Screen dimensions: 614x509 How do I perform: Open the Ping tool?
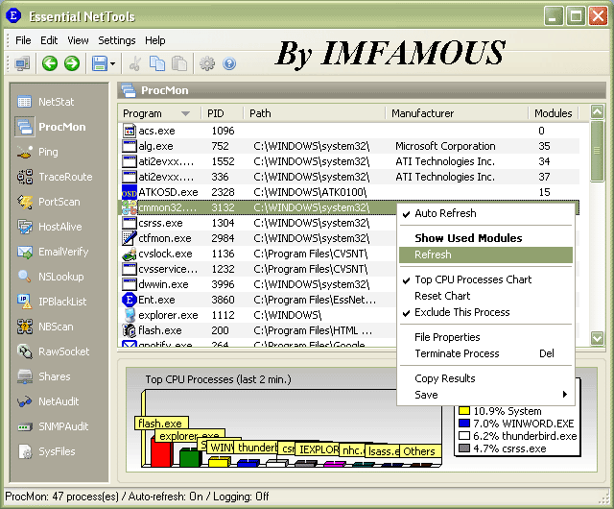pos(37,152)
